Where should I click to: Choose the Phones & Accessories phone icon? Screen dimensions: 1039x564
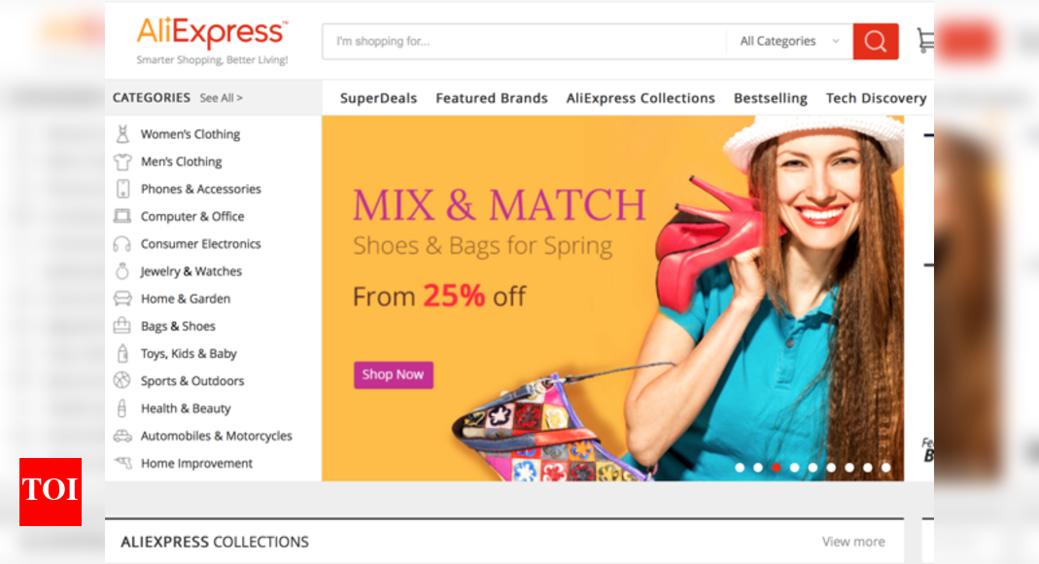122,189
